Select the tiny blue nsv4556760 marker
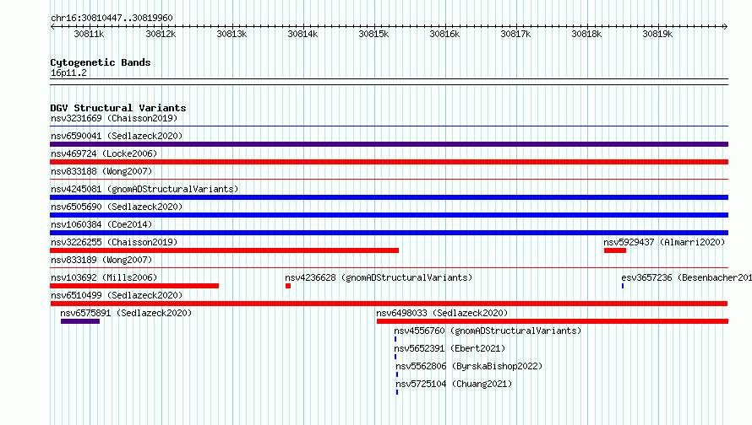The image size is (752, 425). click(x=395, y=339)
